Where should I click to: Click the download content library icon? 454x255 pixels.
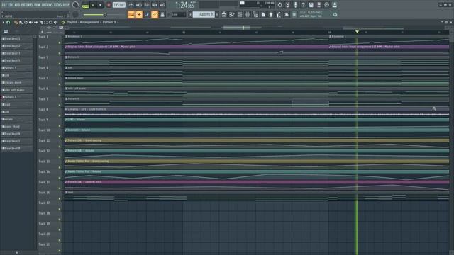(x=334, y=5)
